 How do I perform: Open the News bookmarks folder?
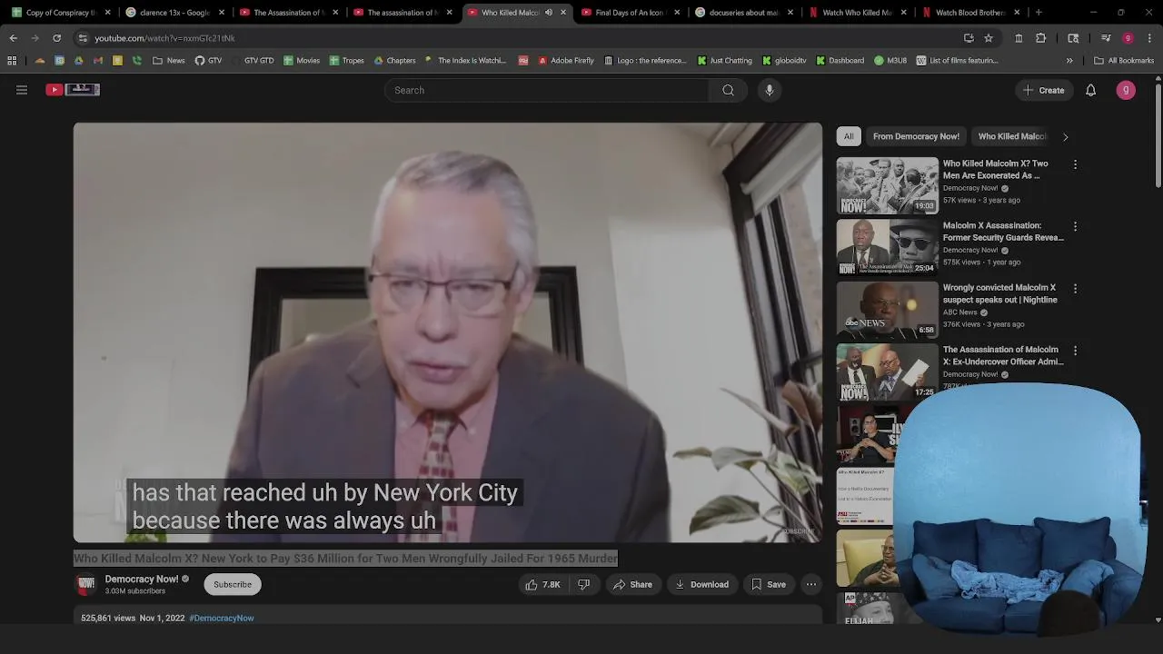tap(169, 61)
